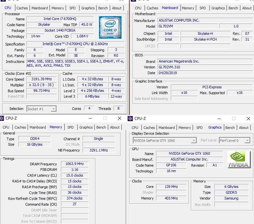254x224 pixels.
Task: Go to CPU tab in the Memory Timings window
Action: (x=6, y=127)
